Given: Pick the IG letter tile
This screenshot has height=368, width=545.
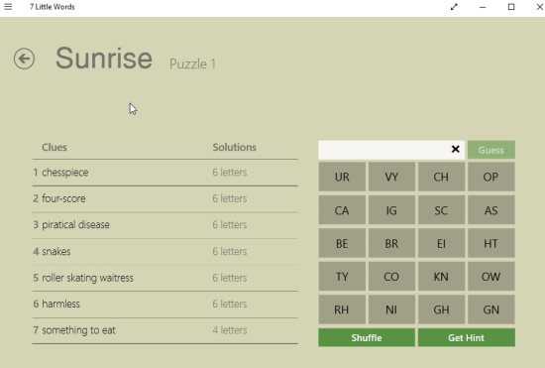Looking at the screenshot, I should (391, 210).
